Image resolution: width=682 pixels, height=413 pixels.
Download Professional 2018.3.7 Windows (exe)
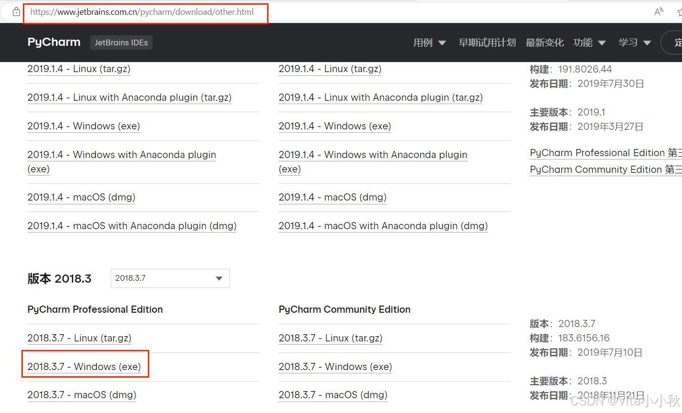pos(84,367)
